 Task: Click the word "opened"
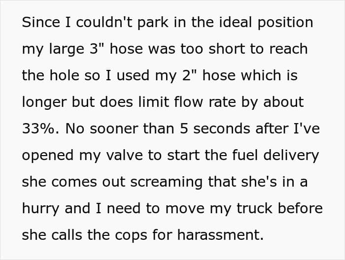click(x=48, y=156)
